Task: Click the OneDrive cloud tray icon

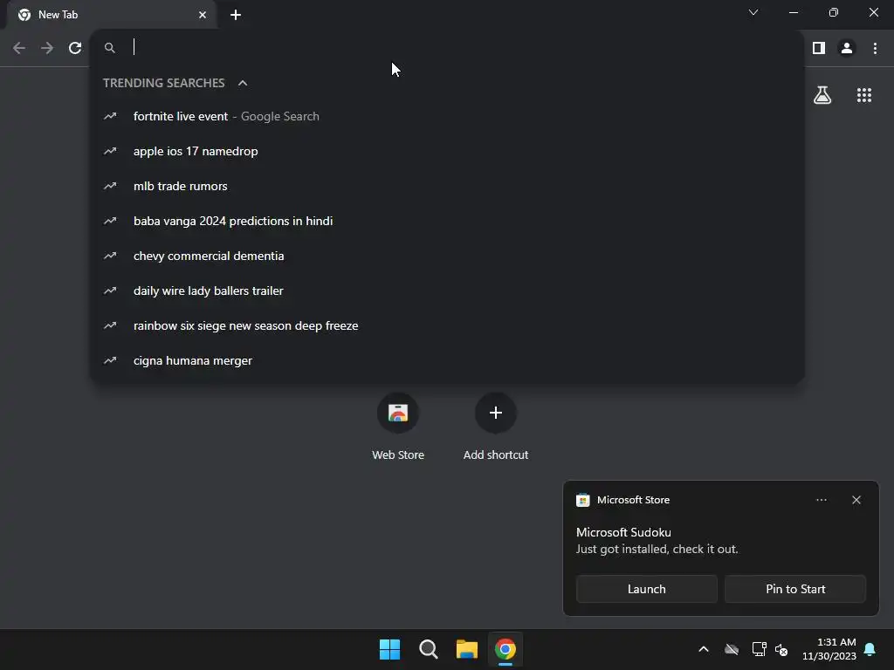Action: click(x=732, y=649)
